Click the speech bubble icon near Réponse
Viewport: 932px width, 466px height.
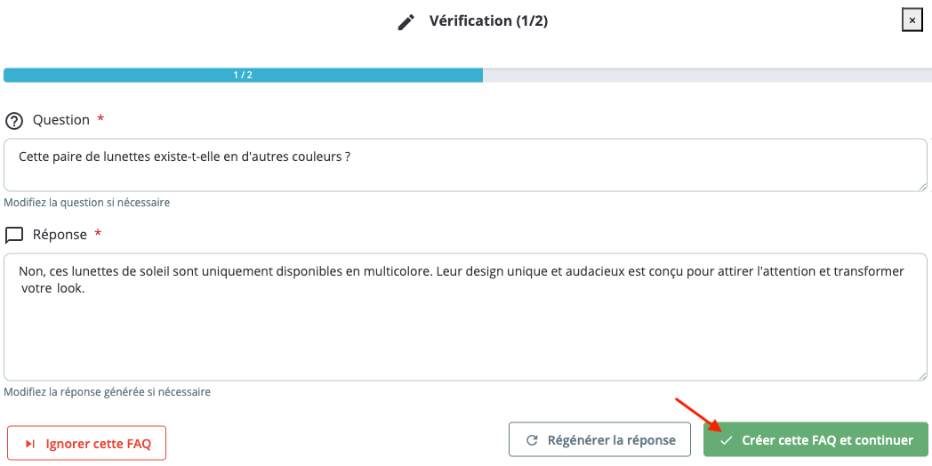click(x=14, y=236)
